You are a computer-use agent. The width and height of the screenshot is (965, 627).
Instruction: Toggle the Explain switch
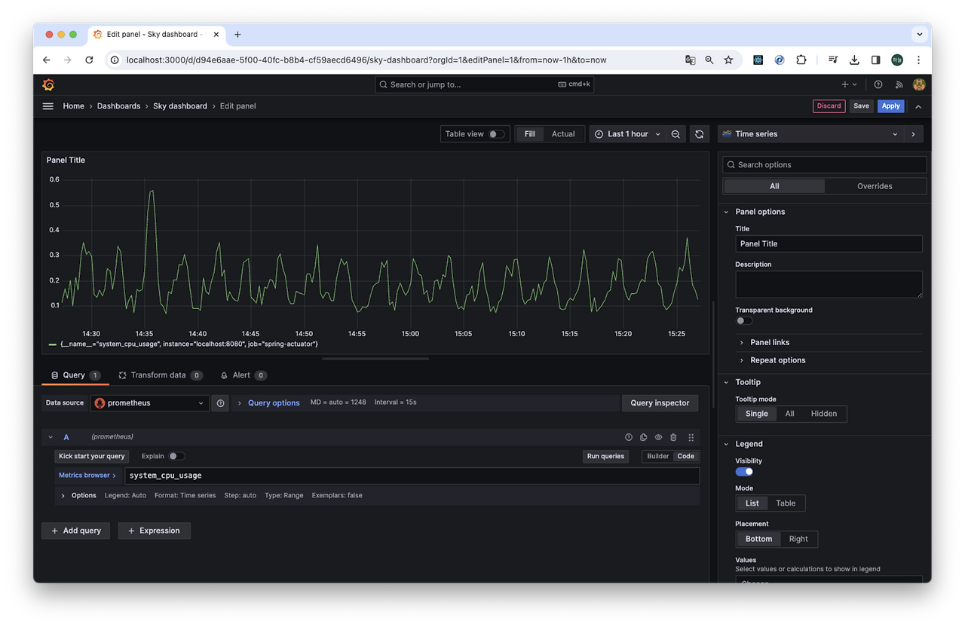(176, 456)
